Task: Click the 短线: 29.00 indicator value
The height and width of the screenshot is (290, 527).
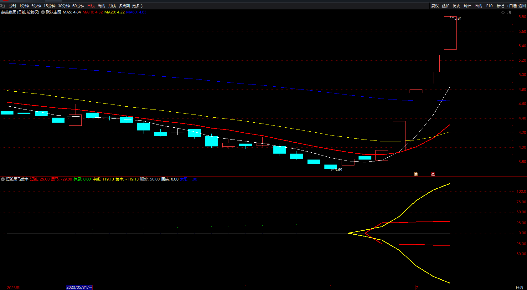Action: [x=40, y=179]
